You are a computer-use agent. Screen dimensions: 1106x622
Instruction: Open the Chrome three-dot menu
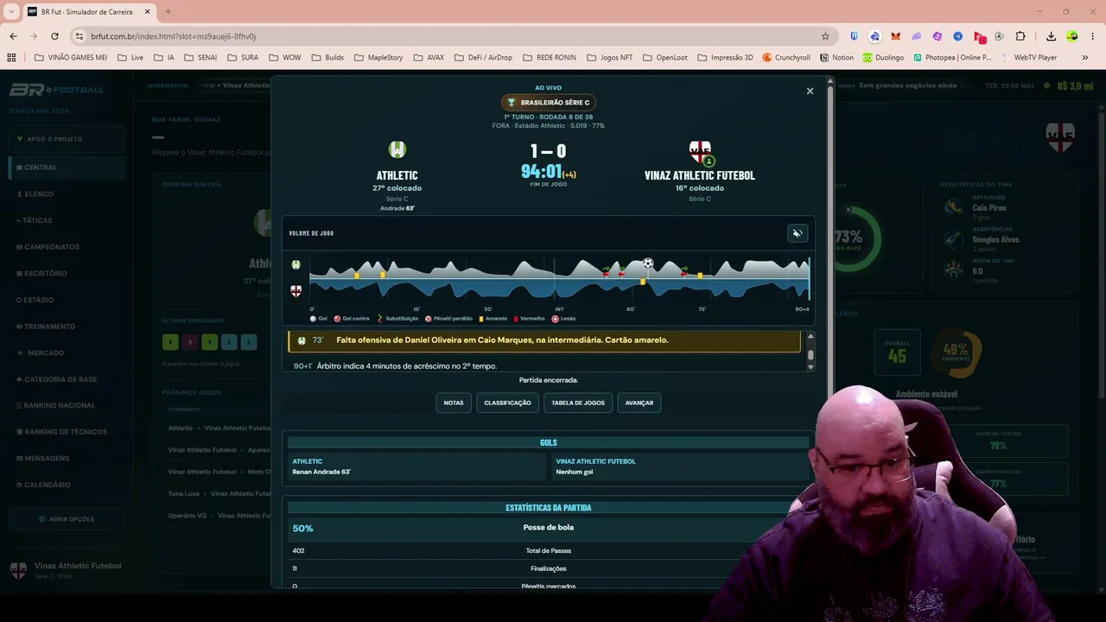[x=1093, y=36]
